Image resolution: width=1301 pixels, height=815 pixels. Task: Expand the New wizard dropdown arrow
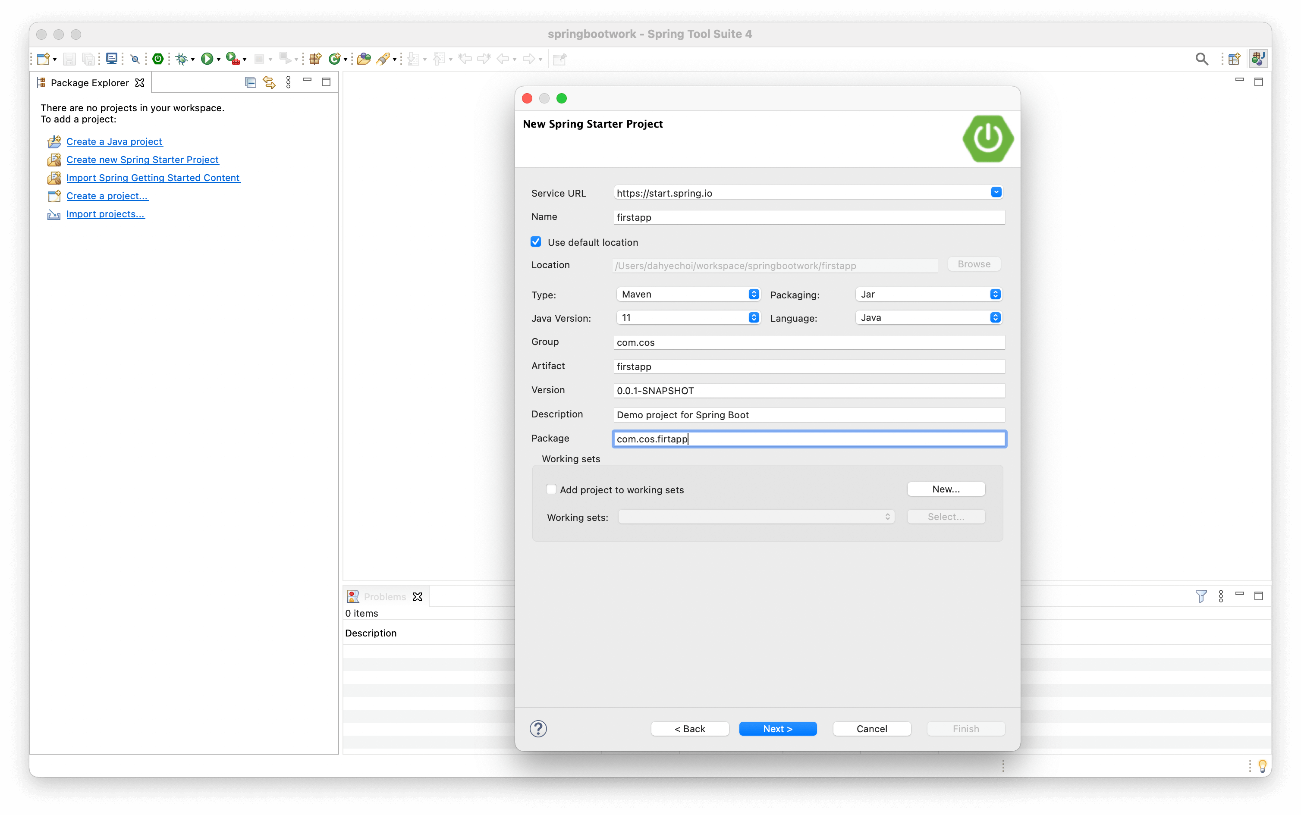55,60
